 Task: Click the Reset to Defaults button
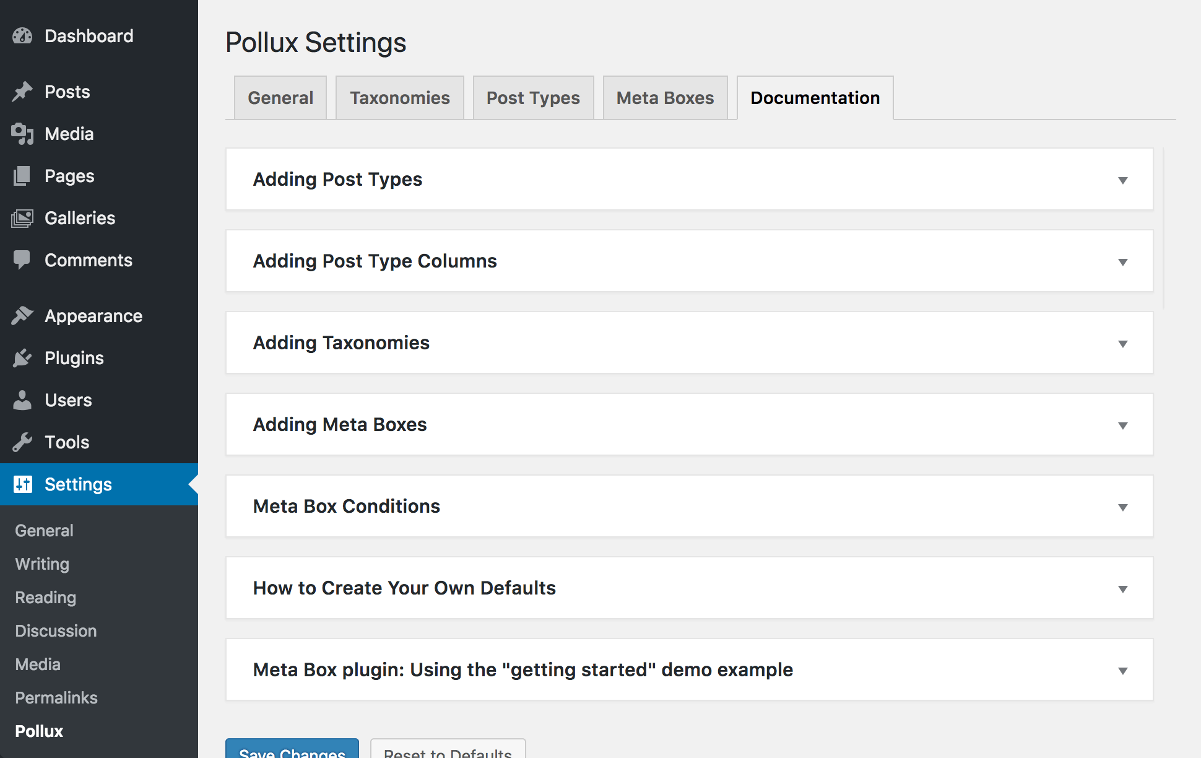pos(448,749)
